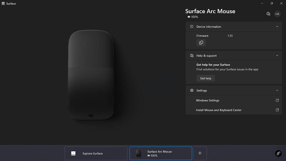Image resolution: width=286 pixels, height=161 pixels.
Task: Switch to the Explore Surface tab
Action: pos(96,153)
